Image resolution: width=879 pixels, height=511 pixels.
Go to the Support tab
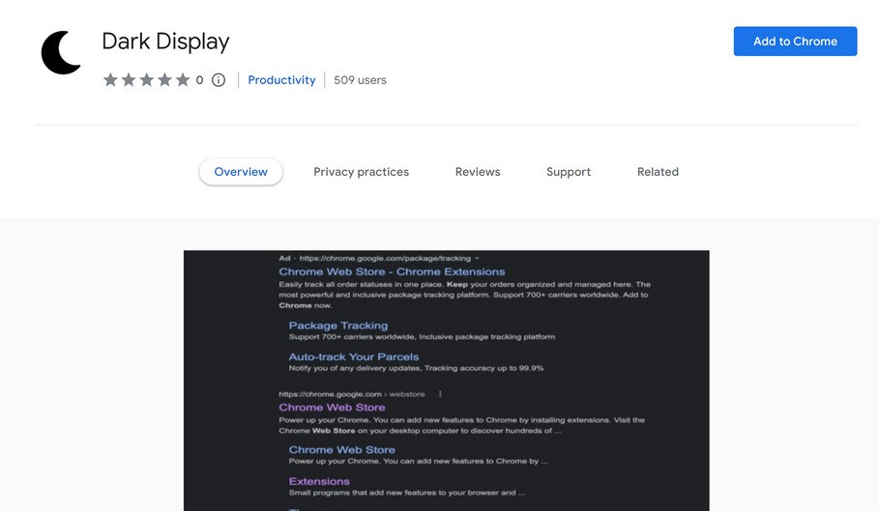(x=568, y=172)
